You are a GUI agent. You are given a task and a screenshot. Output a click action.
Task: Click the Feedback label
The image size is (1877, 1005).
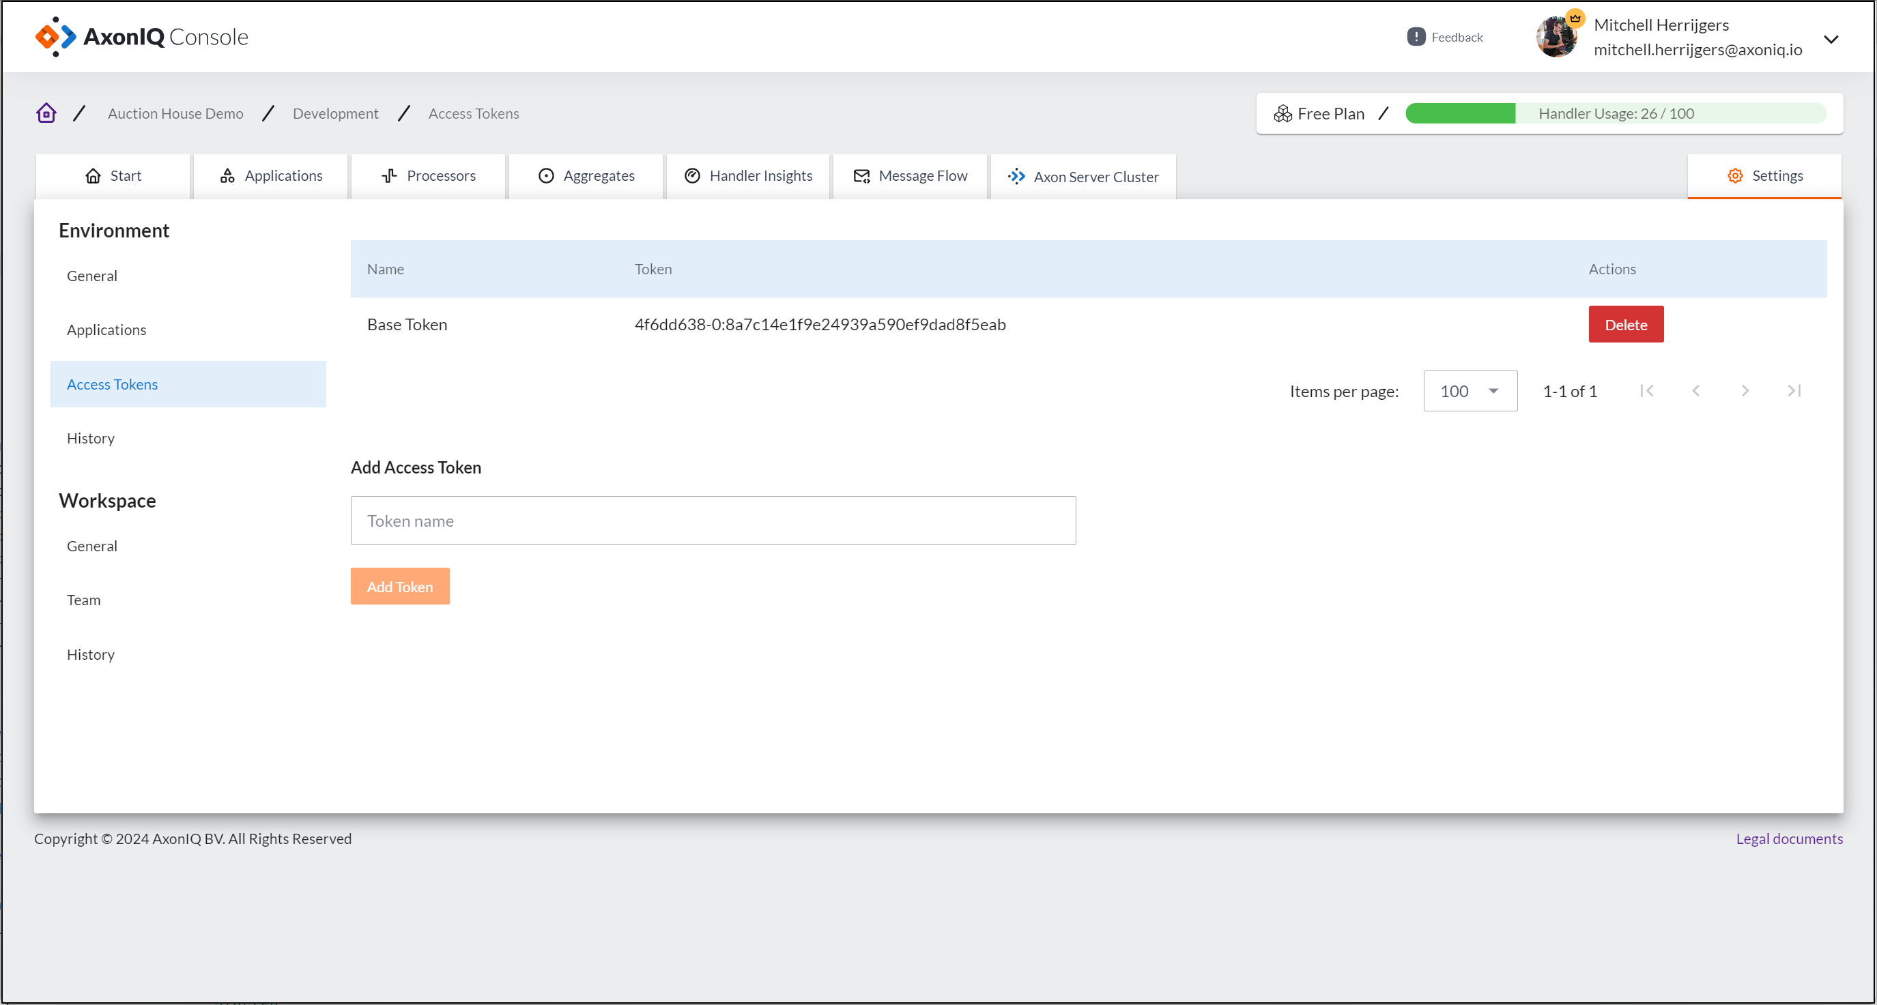pos(1457,37)
